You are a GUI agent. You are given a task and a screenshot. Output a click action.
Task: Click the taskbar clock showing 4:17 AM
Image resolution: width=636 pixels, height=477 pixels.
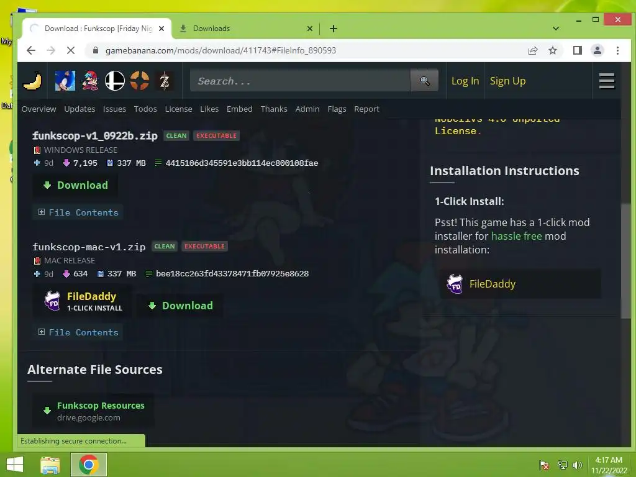click(x=609, y=465)
